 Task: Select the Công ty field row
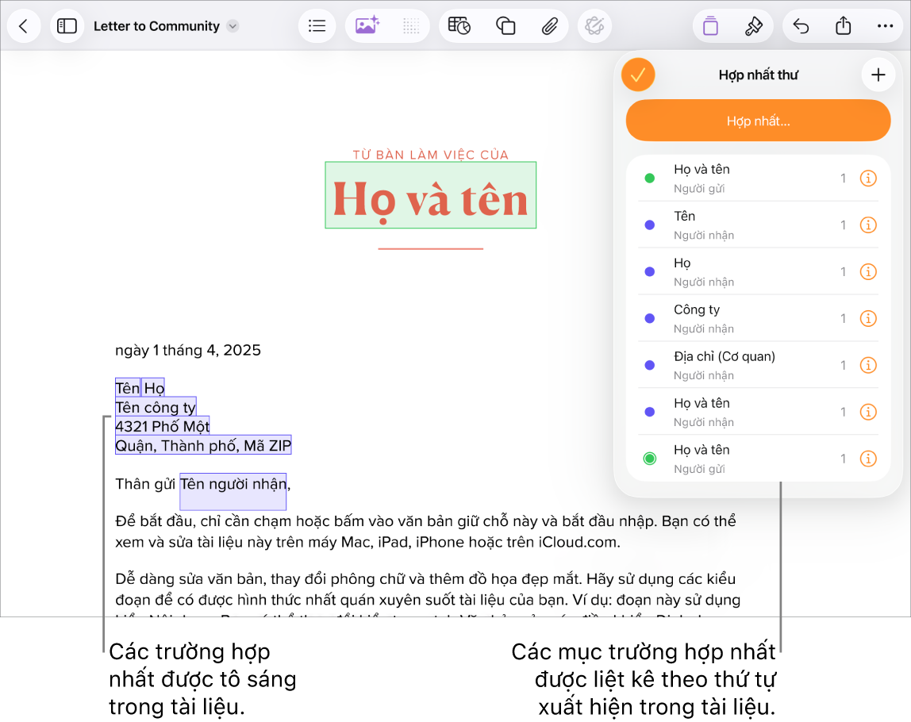coord(758,318)
